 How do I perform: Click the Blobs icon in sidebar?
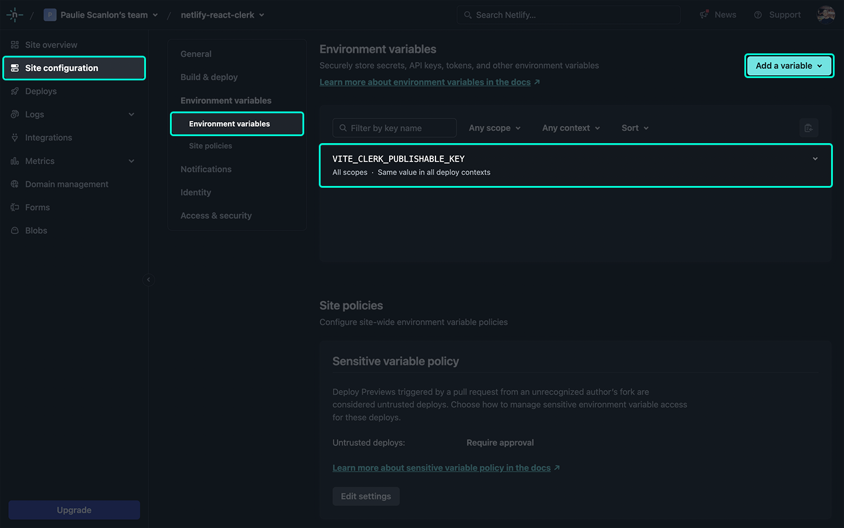(x=15, y=231)
